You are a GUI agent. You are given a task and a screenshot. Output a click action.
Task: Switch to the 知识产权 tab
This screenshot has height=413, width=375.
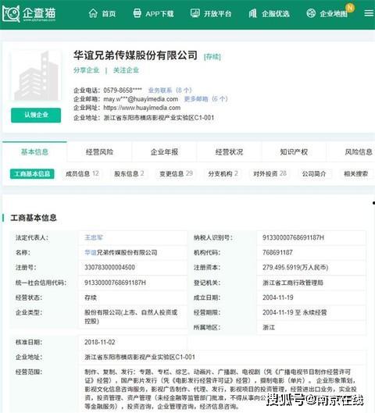[294, 152]
